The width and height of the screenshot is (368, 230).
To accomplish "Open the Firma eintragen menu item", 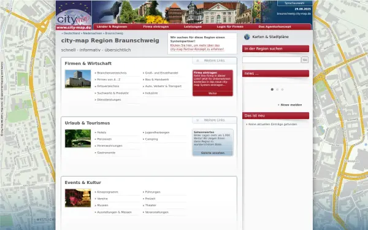I will 156,27.
